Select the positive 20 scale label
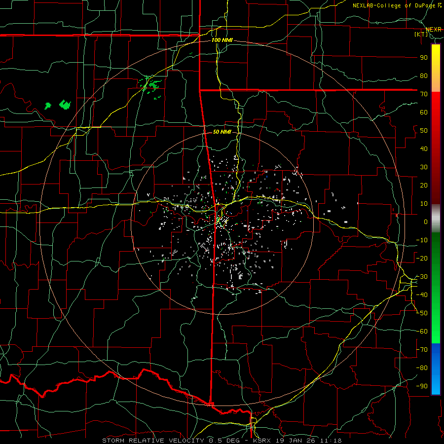This screenshot has width=444, height=444. point(424,185)
